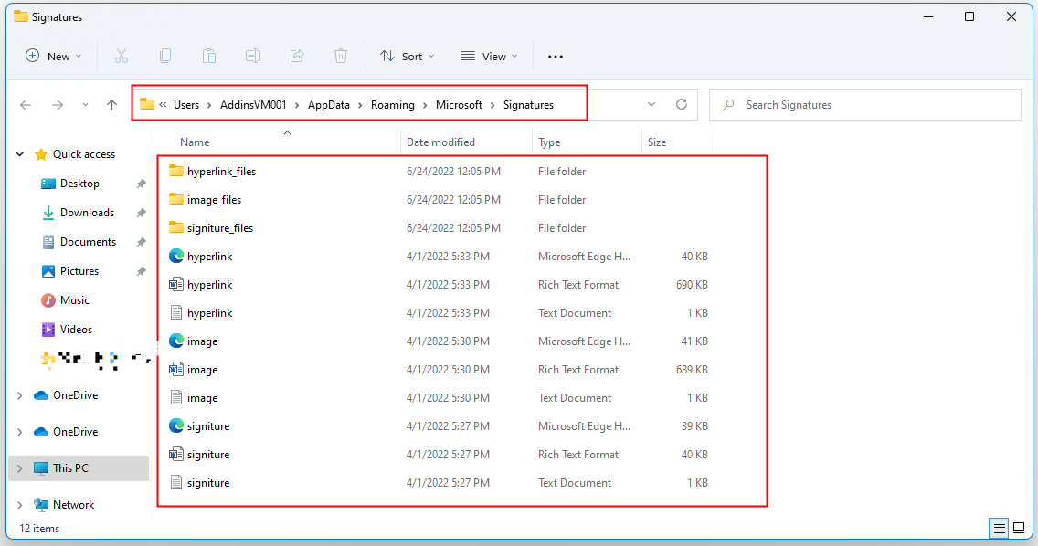This screenshot has width=1038, height=546.
Task: Open the New item dropdown
Action: click(53, 56)
